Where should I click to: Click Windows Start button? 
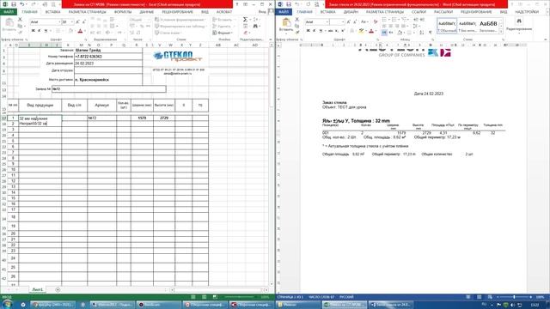(x=7, y=305)
